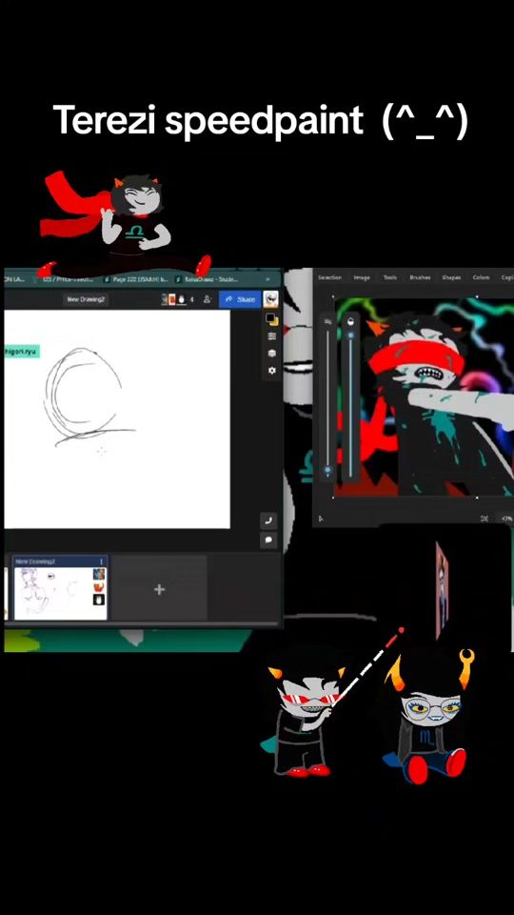
Task: Open the Colors menu in paint window
Action: (x=481, y=277)
